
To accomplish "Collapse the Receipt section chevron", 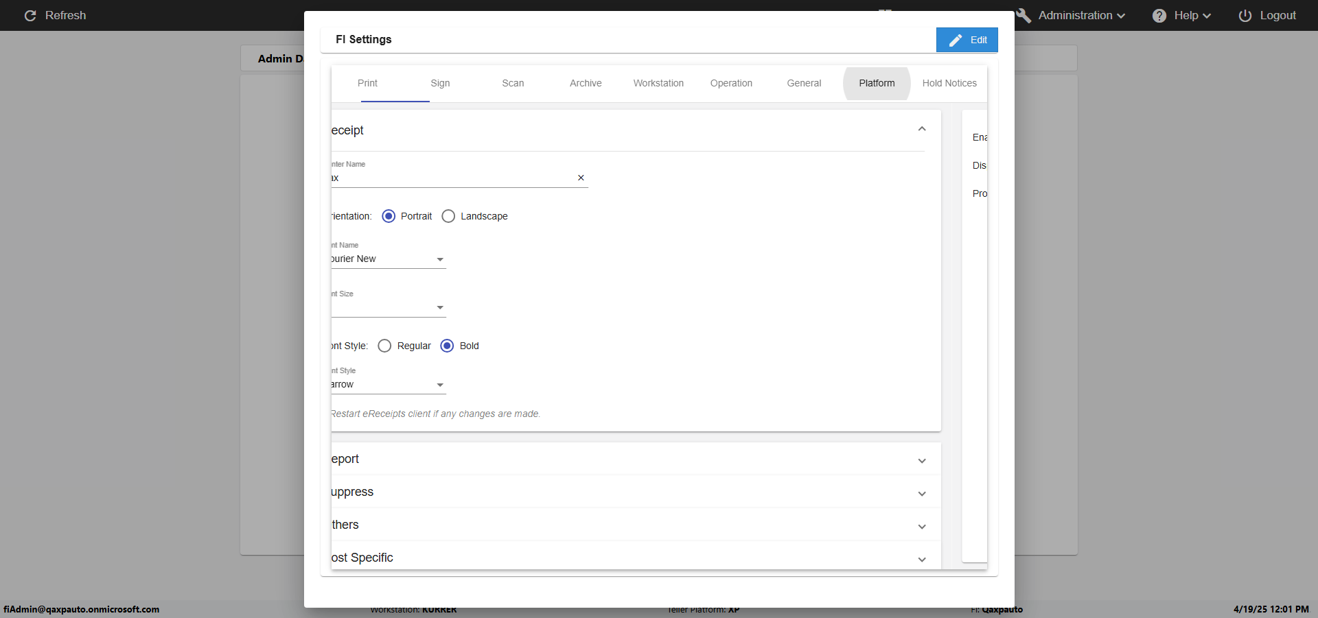I will (x=922, y=129).
